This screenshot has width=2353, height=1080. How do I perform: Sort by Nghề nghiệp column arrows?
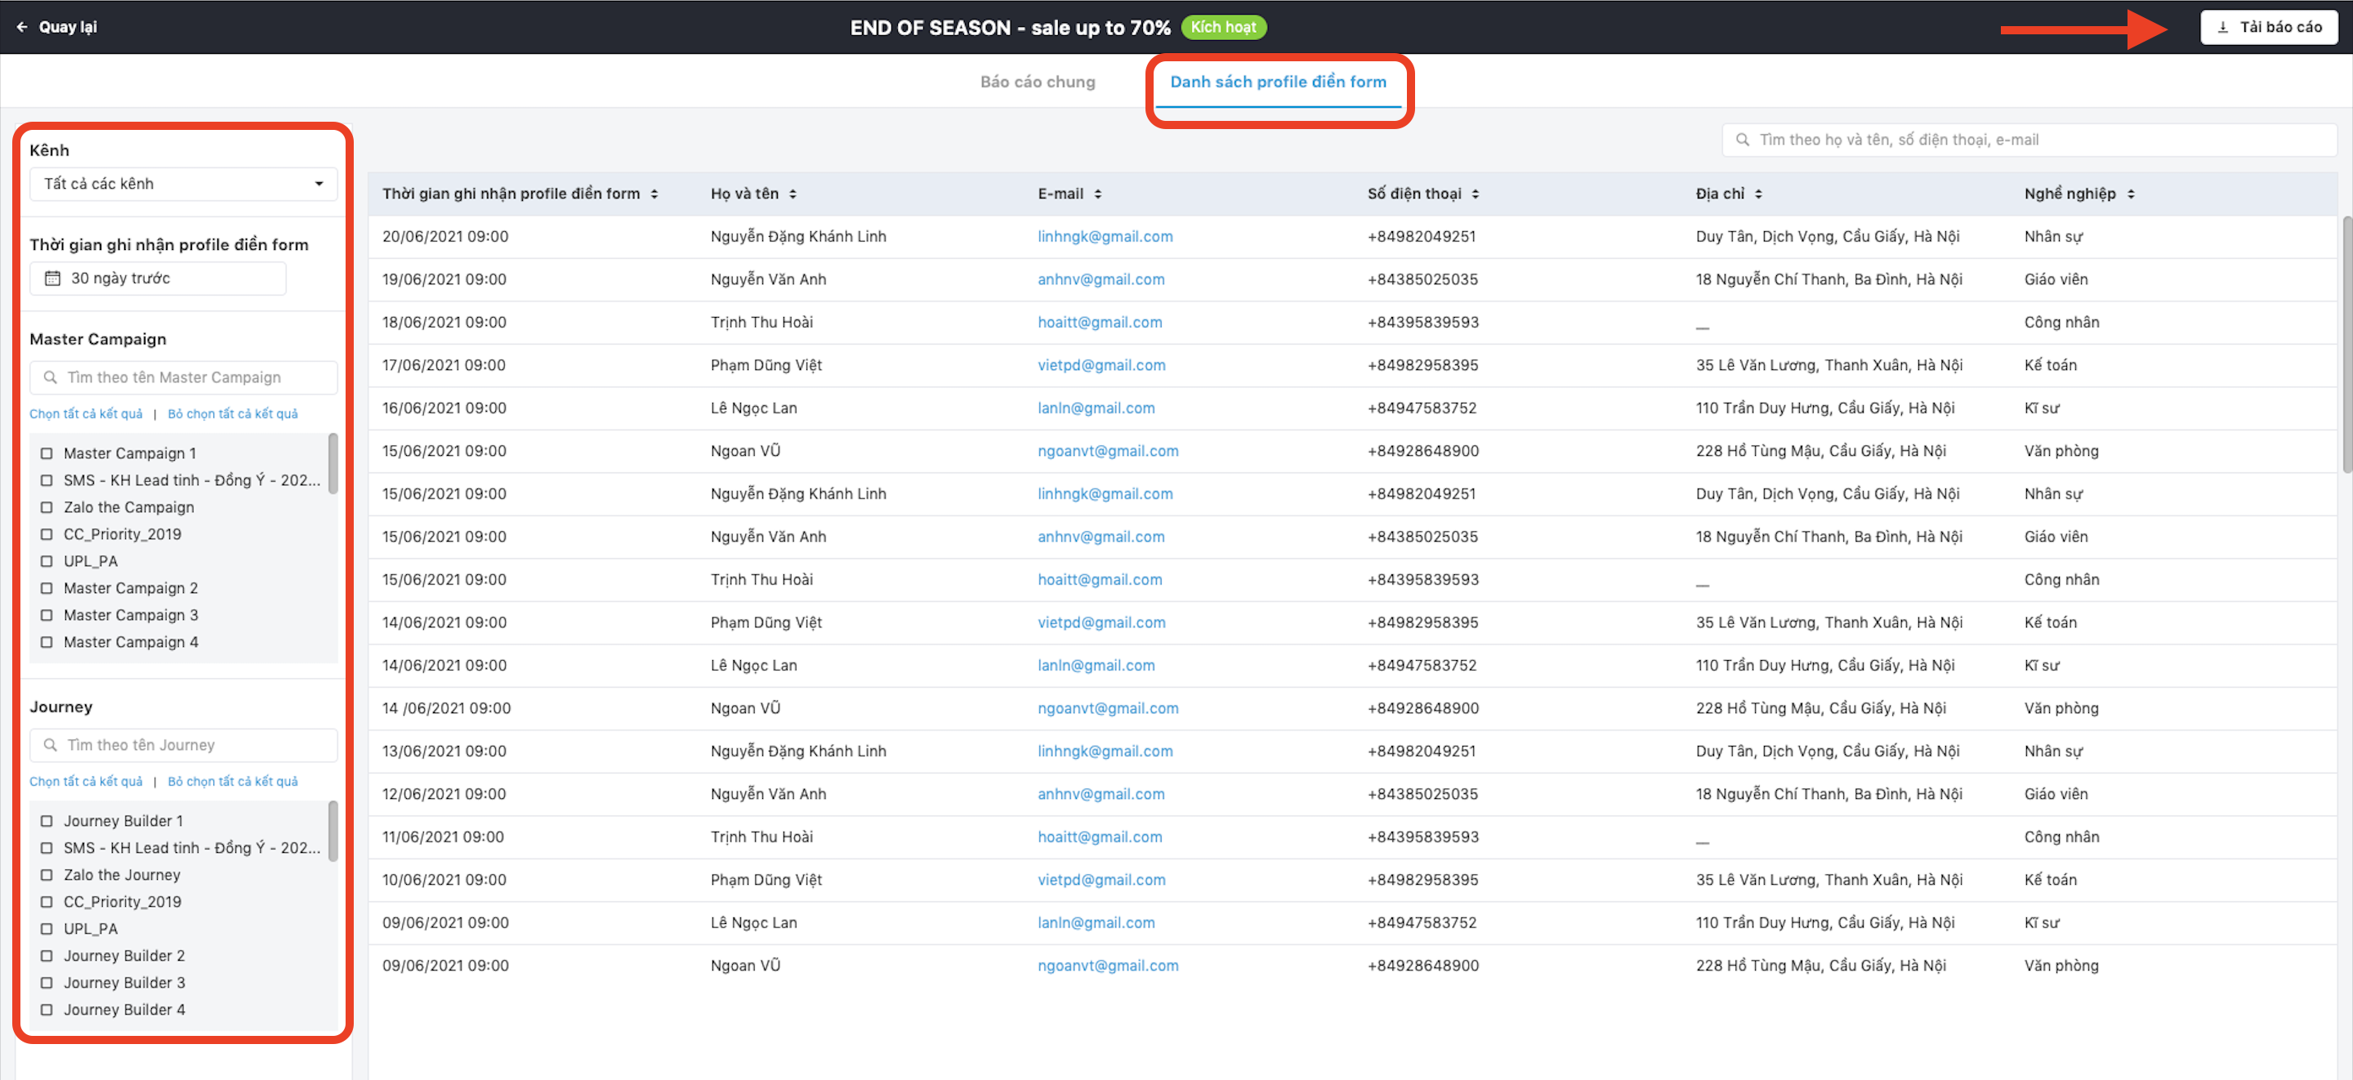(x=2130, y=194)
